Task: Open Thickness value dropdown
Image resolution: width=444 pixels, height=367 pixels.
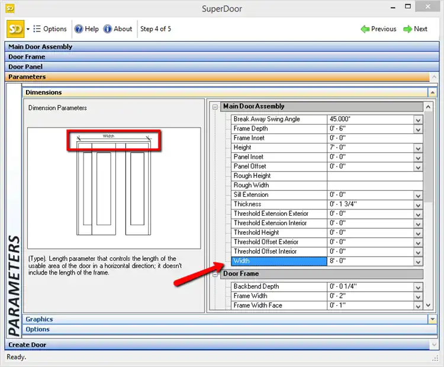Action: pyautogui.click(x=418, y=205)
